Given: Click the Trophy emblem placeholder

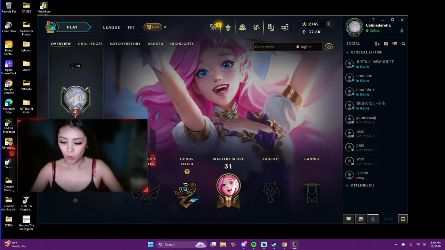Looking at the screenshot, I should pyautogui.click(x=270, y=192).
